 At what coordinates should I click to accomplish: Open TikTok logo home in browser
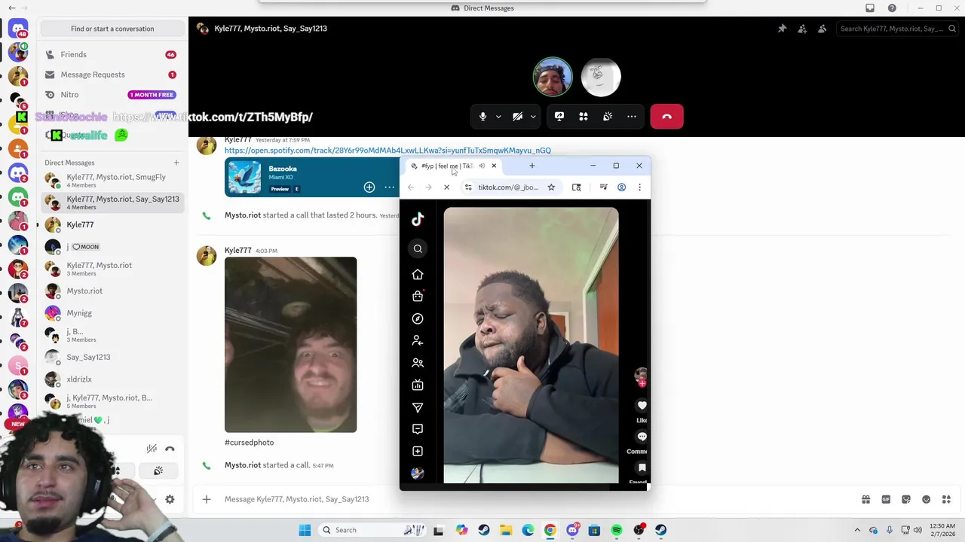tap(418, 219)
